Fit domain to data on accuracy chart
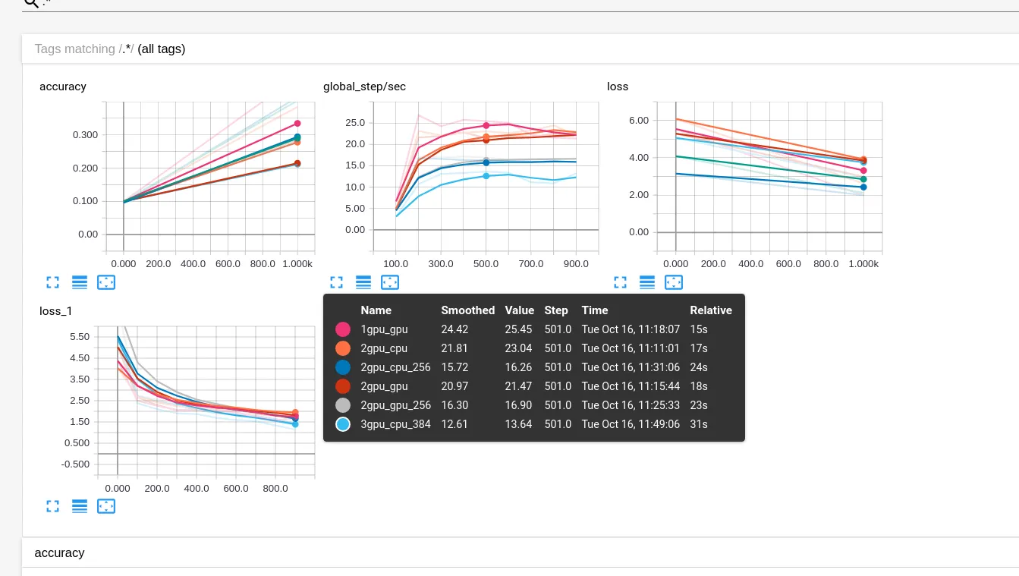 click(x=106, y=282)
